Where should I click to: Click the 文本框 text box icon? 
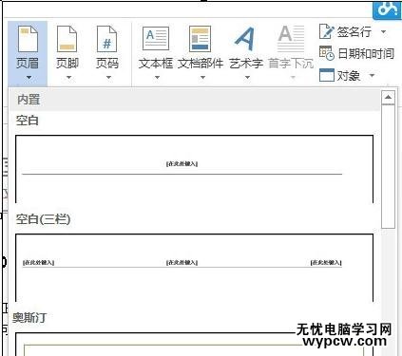point(156,39)
